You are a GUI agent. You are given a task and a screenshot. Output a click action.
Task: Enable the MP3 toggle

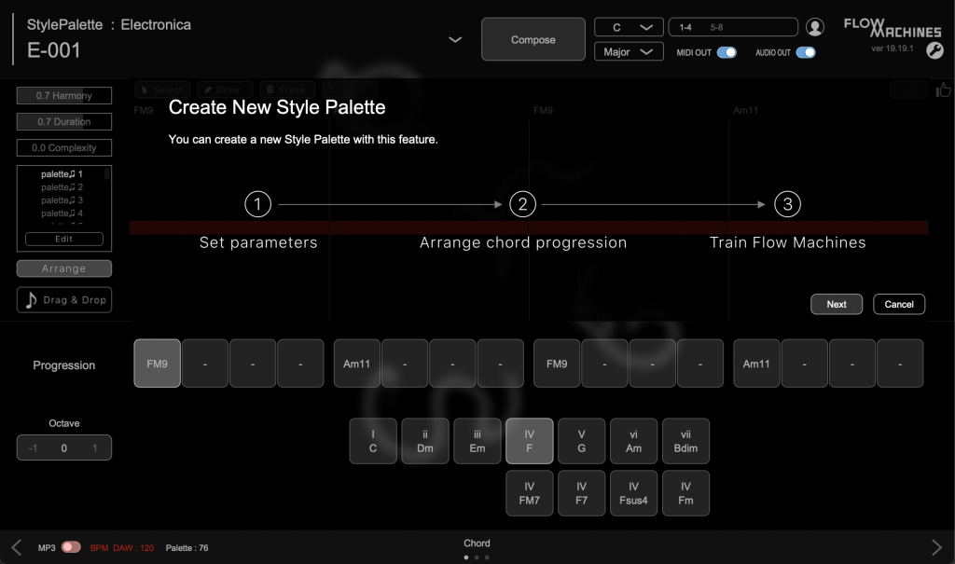[71, 547]
